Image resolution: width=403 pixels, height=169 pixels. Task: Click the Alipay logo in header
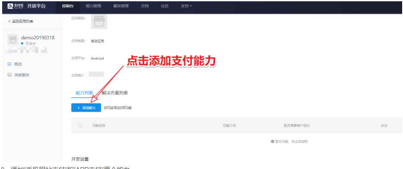[16, 6]
